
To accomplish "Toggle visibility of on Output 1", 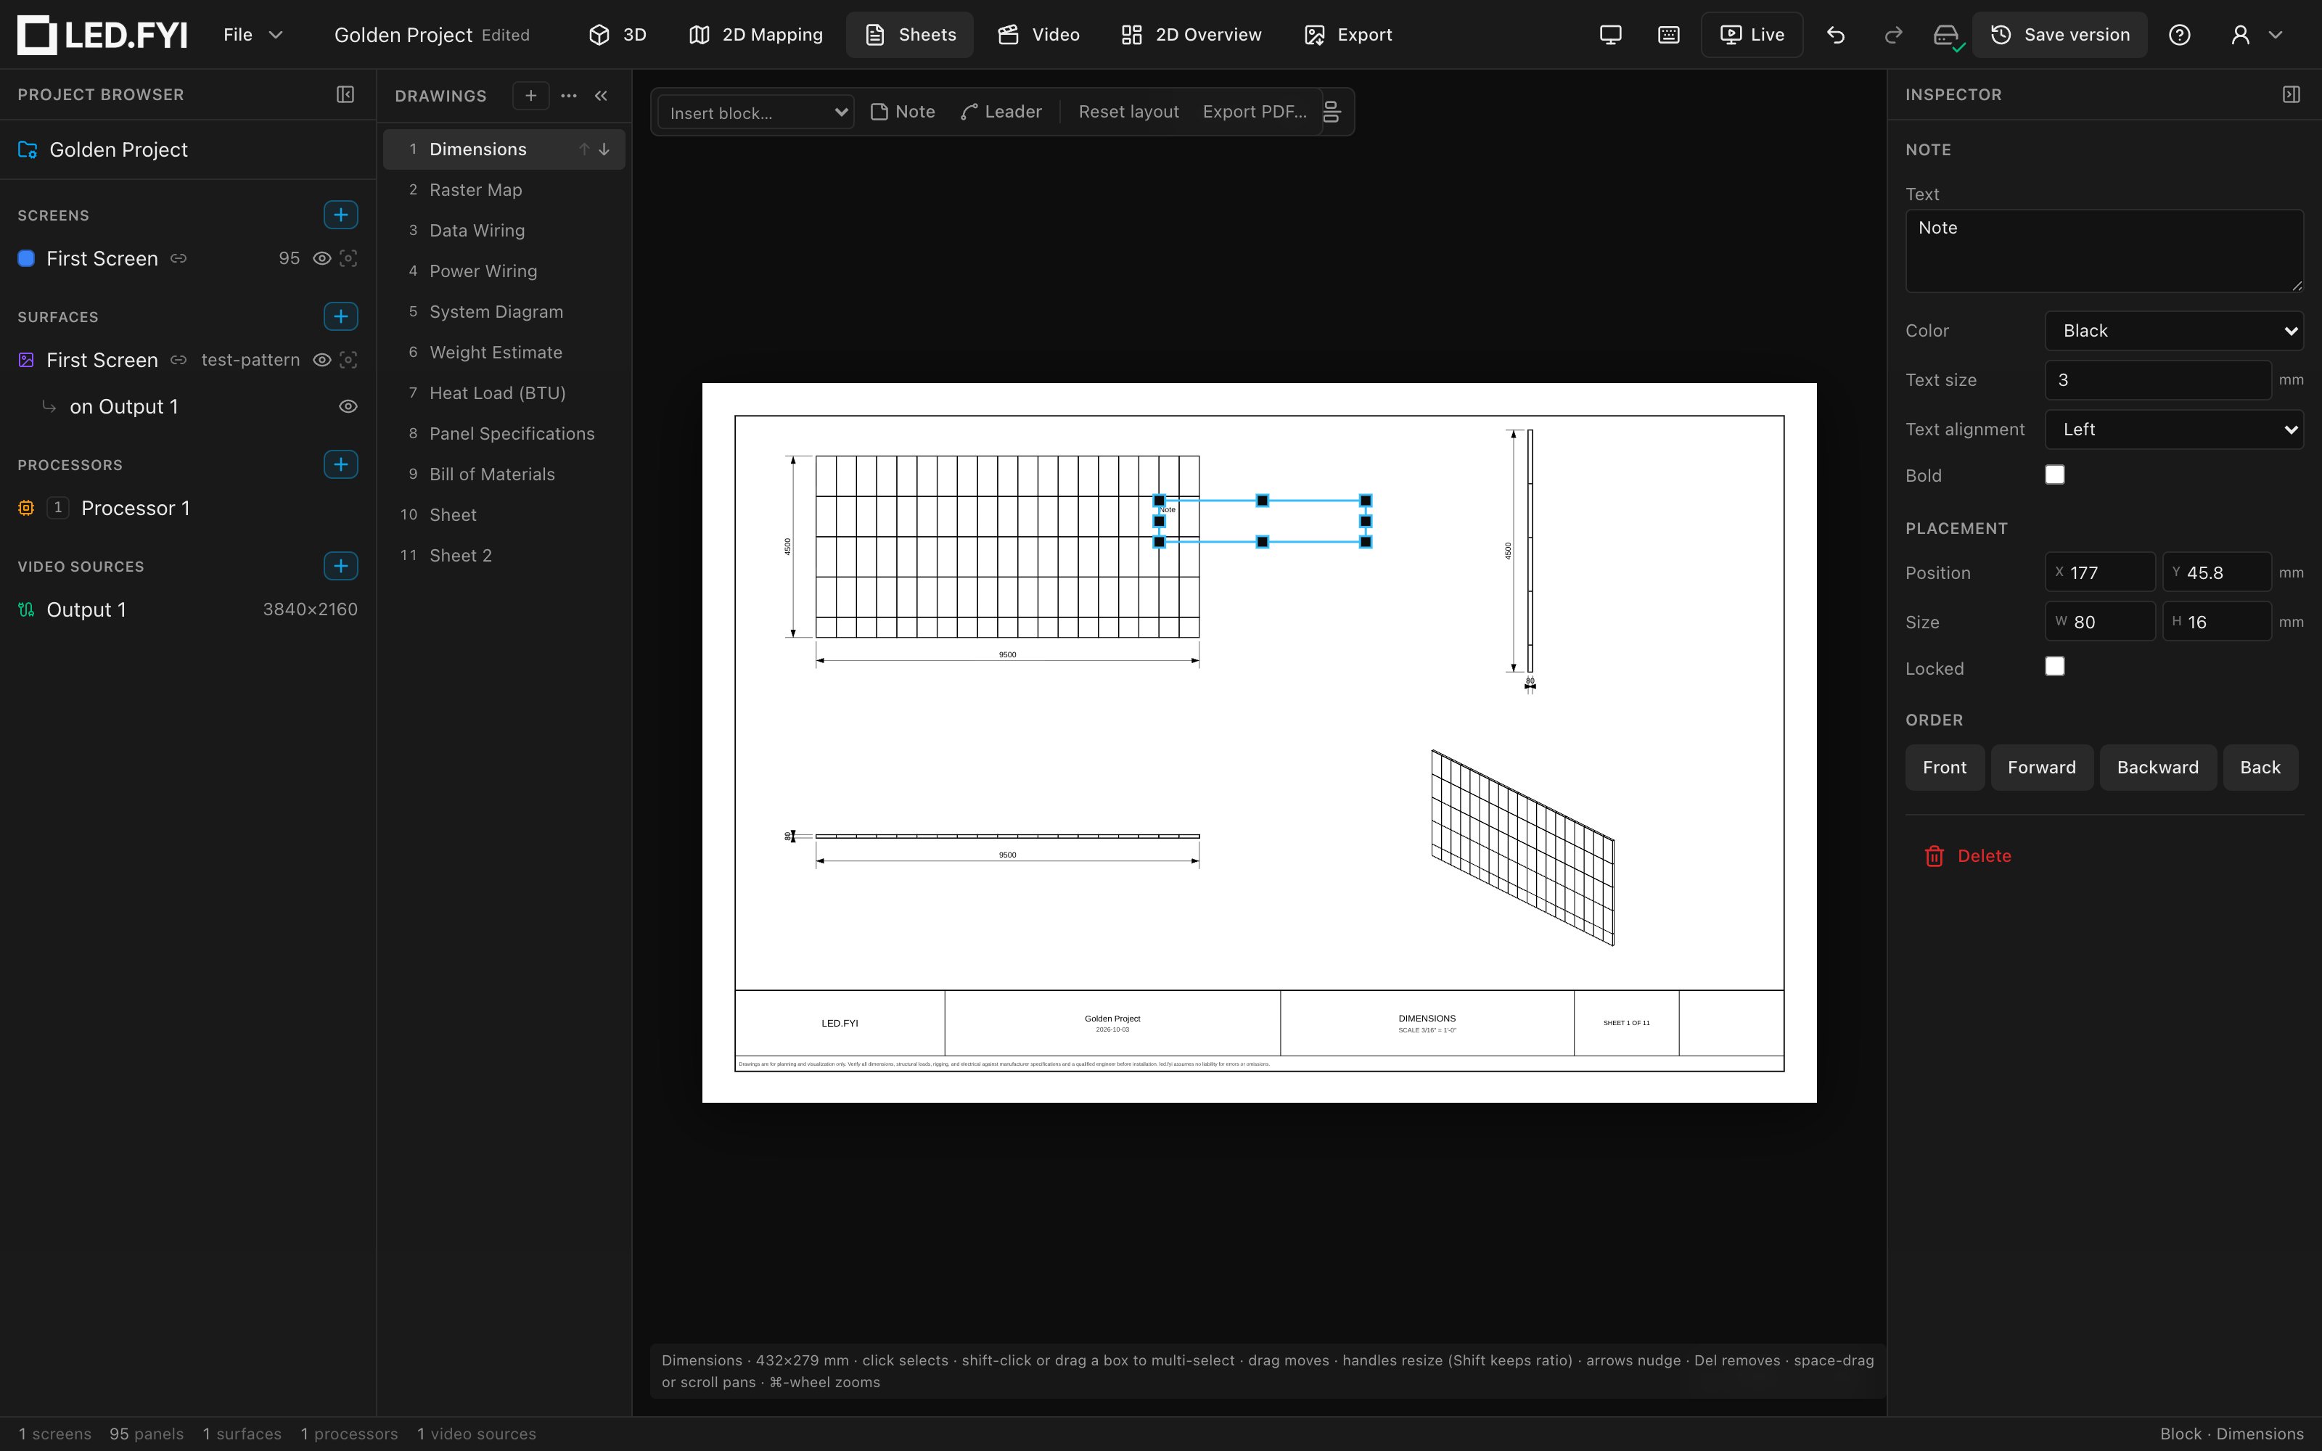I will 348,407.
